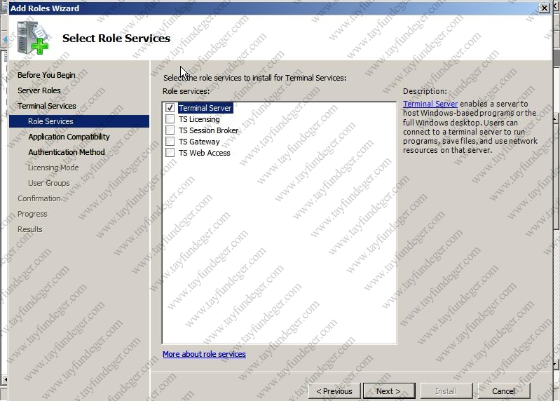This screenshot has height=401, width=560.
Task: Close the Add Roles Wizard window
Action: pyautogui.click(x=544, y=8)
